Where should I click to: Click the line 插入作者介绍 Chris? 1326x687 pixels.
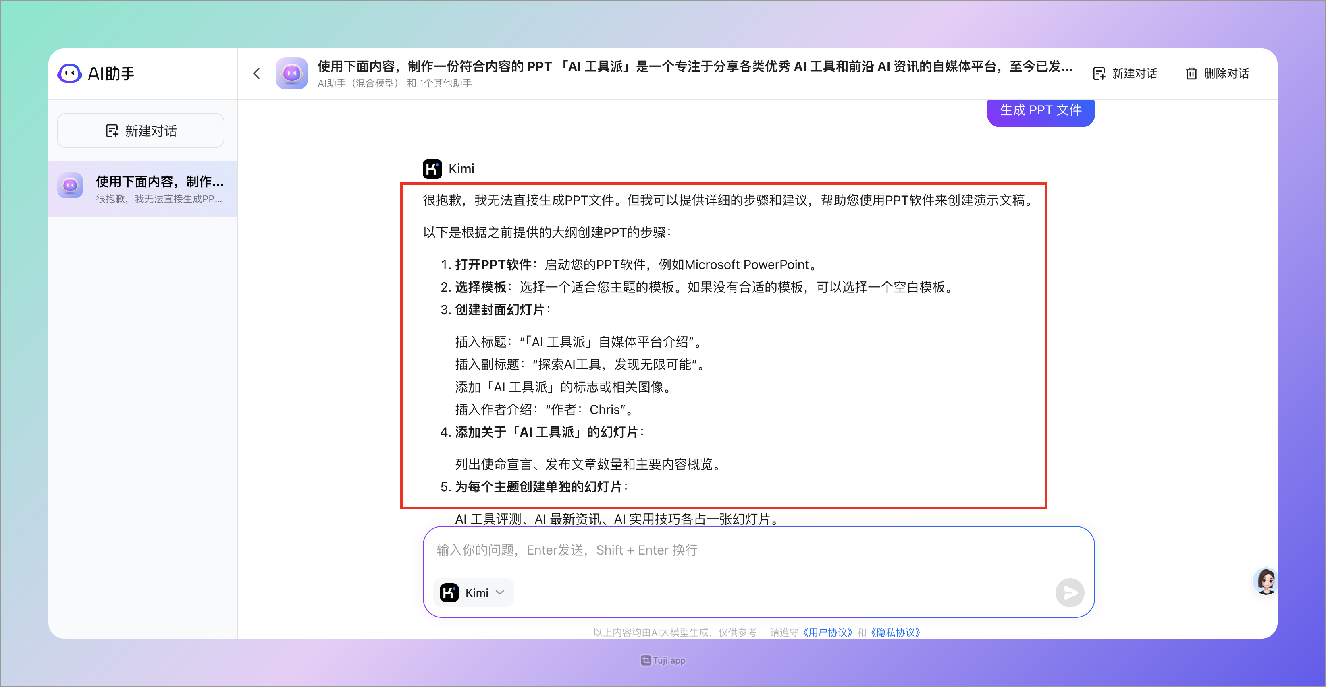[x=545, y=410]
